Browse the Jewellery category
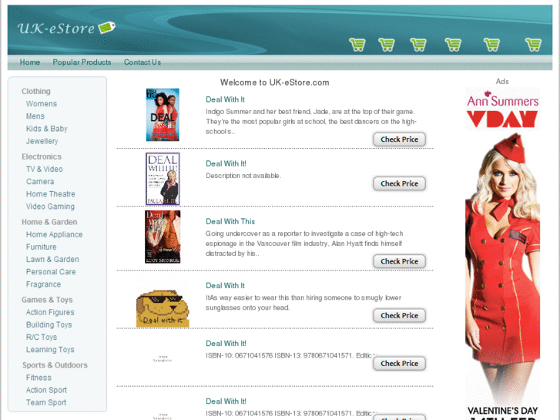Screen dimensions: 560x420 (42, 141)
